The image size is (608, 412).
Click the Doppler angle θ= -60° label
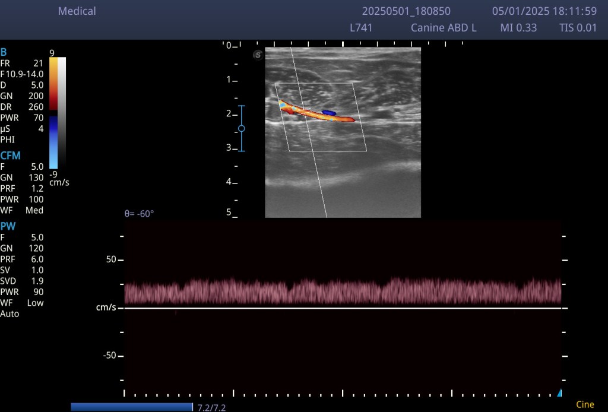pos(139,213)
